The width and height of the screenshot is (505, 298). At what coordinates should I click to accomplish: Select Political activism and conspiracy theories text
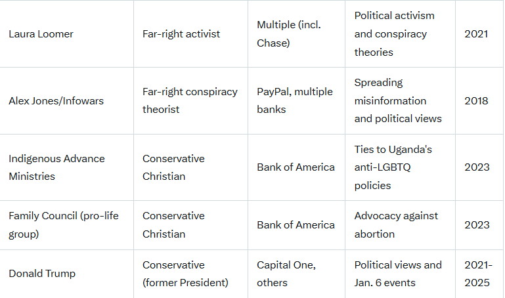click(x=394, y=33)
